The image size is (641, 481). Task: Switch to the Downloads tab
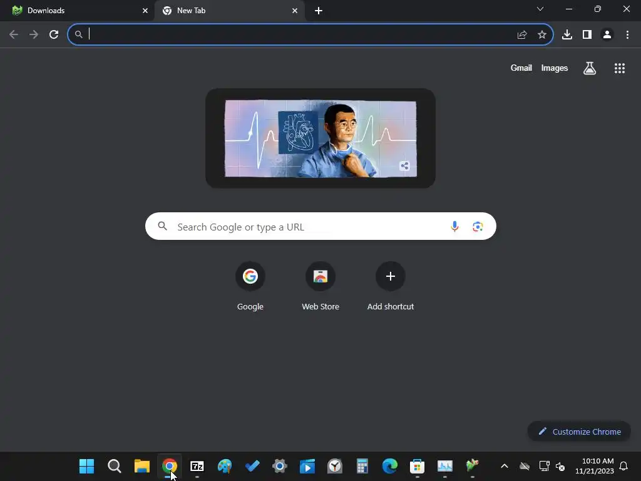[76, 11]
